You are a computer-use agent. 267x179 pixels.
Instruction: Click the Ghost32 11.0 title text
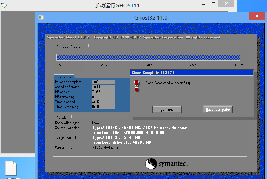click(x=151, y=17)
